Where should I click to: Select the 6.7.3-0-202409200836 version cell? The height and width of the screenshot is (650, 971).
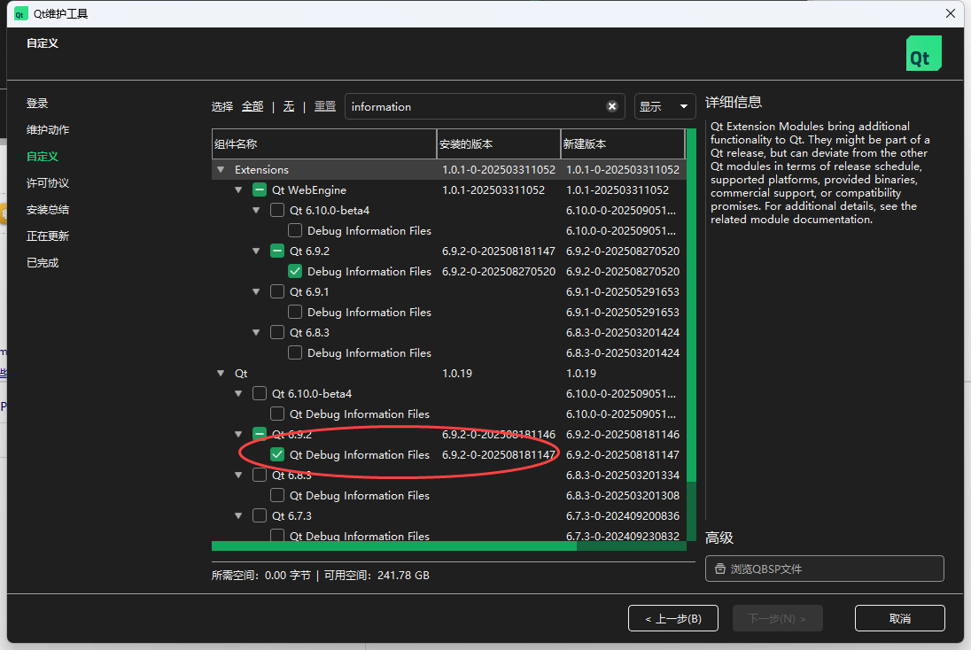tap(622, 515)
